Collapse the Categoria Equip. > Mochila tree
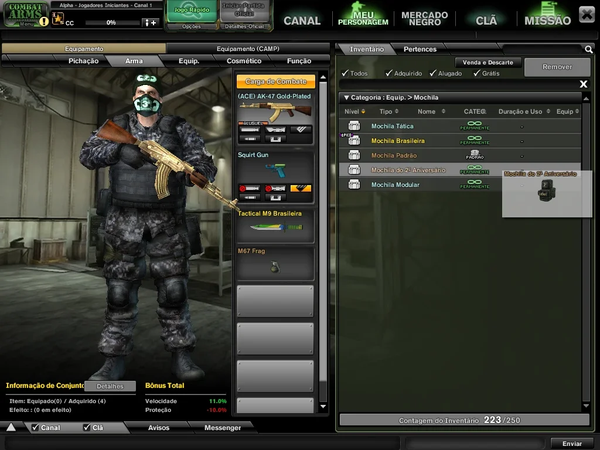 pyautogui.click(x=346, y=98)
